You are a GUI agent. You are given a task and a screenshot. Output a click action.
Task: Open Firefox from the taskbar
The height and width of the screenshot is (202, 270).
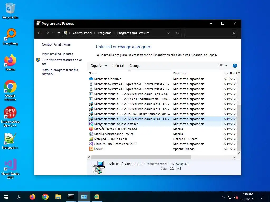tap(32, 197)
